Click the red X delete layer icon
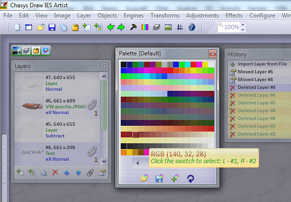This screenshot has height=202, width=291. coord(55,172)
